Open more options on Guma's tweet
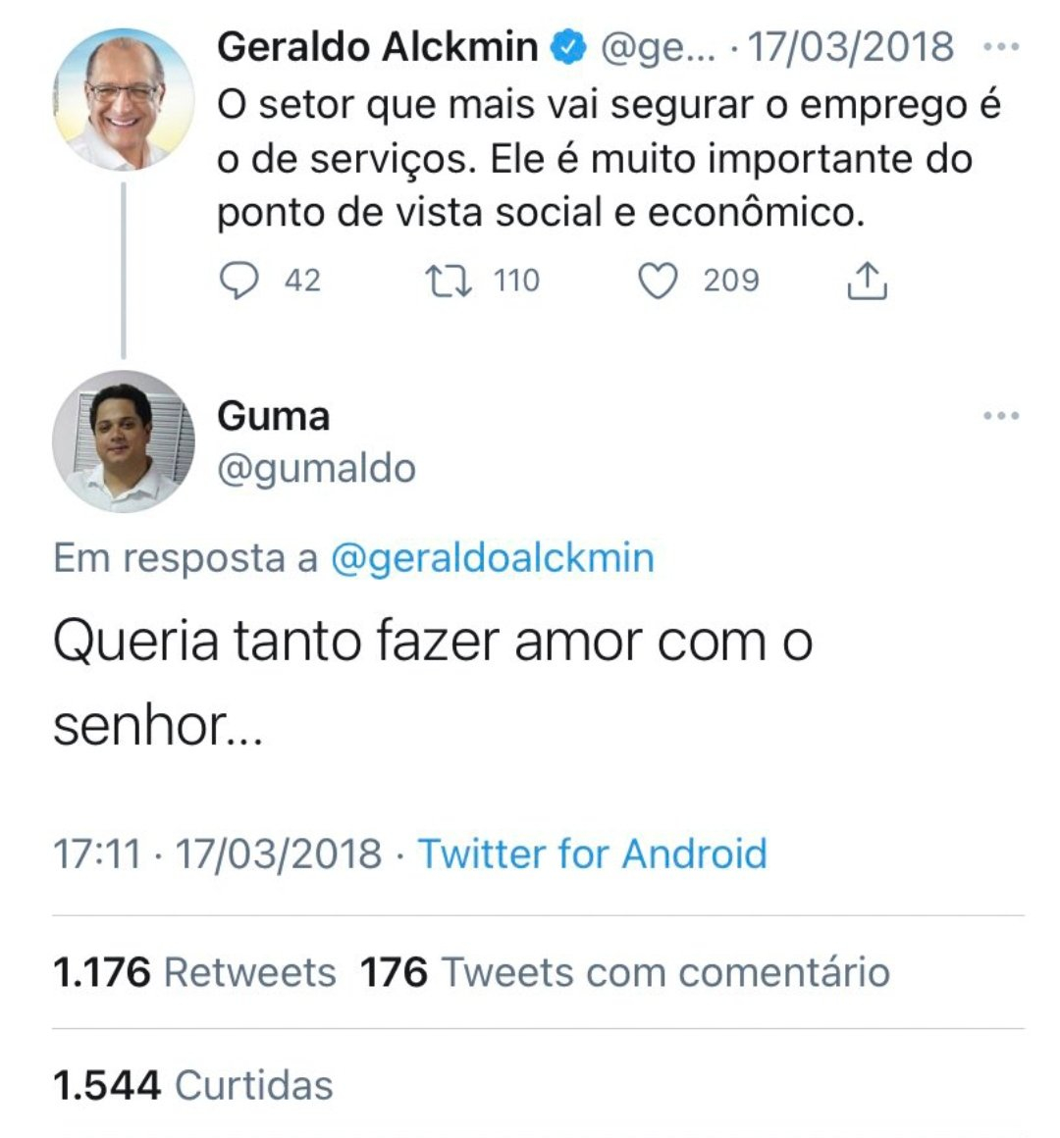Screen dimensions: 1060x1138 1000,416
